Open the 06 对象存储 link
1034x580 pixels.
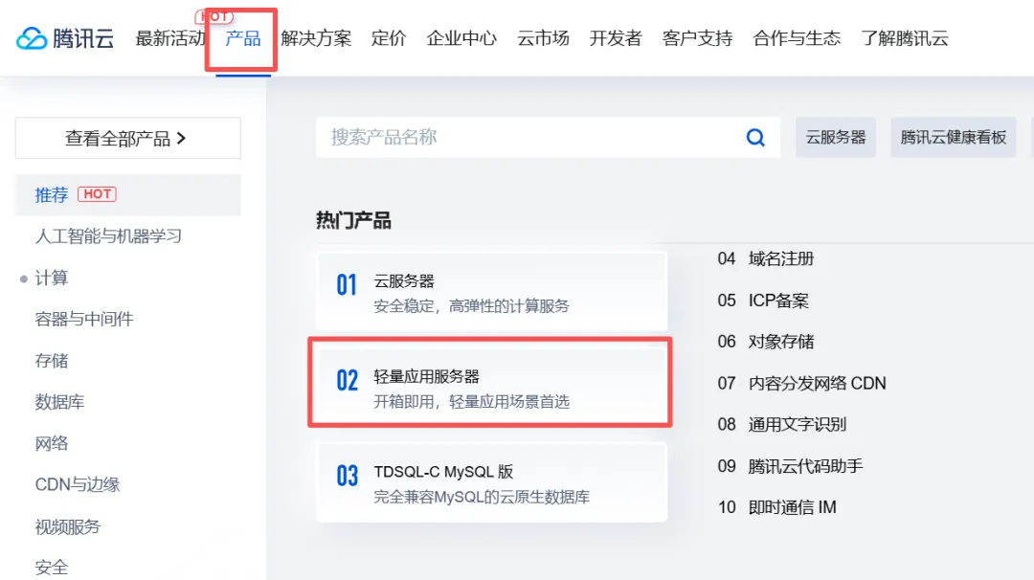pyautogui.click(x=766, y=342)
